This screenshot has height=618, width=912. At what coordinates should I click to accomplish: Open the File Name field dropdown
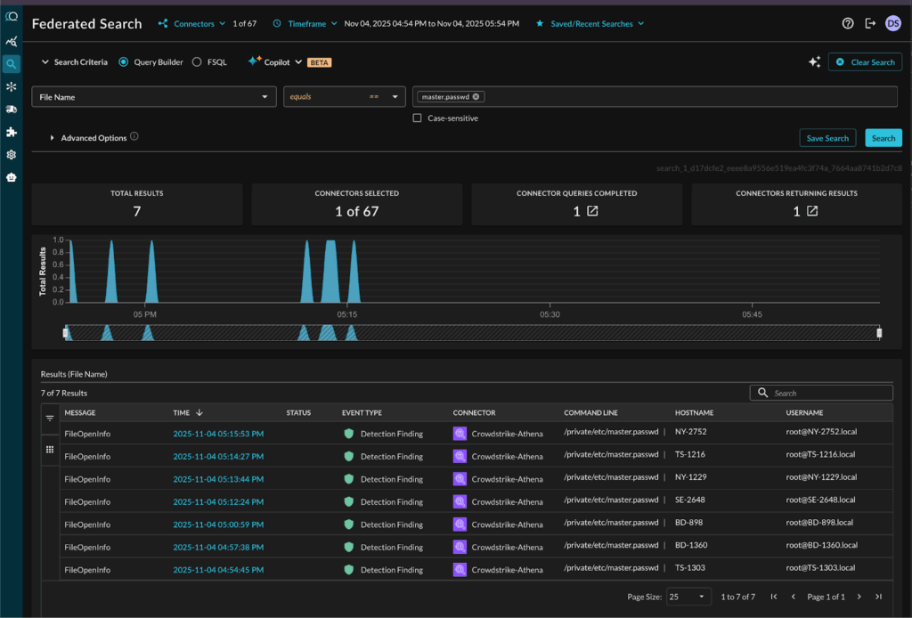[x=154, y=97]
